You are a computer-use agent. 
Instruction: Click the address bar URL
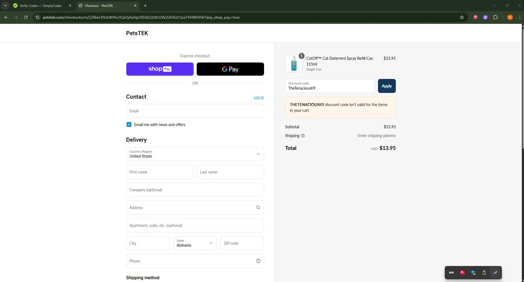click(141, 17)
